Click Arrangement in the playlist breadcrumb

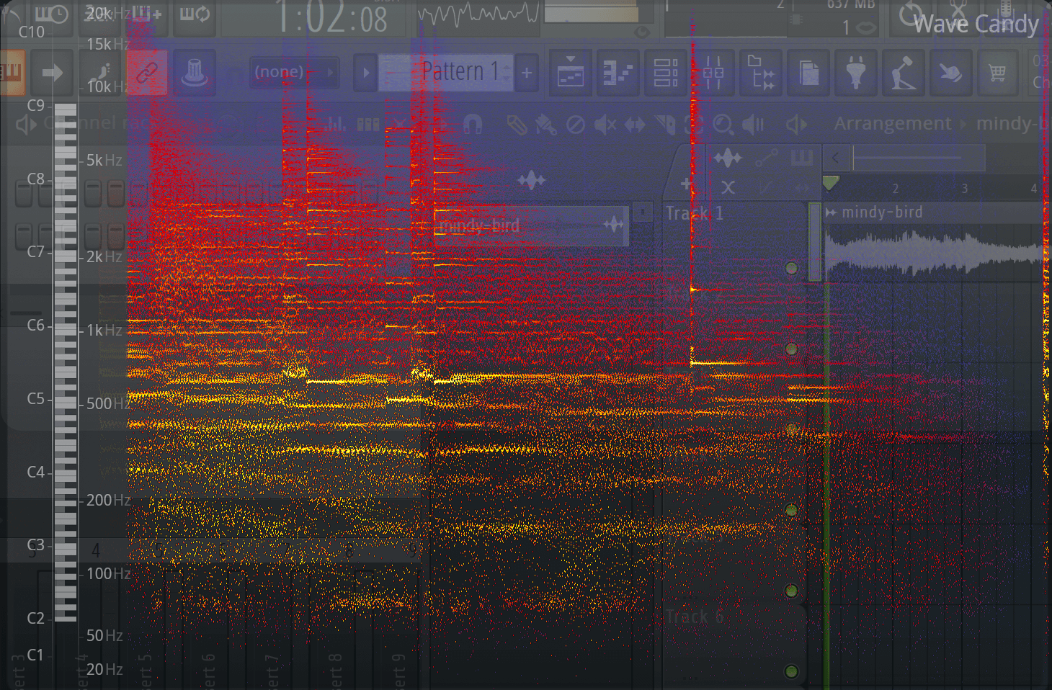892,124
